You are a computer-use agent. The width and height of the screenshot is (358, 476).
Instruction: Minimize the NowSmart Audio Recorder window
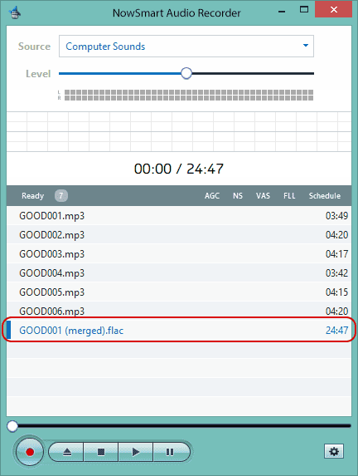point(282,12)
